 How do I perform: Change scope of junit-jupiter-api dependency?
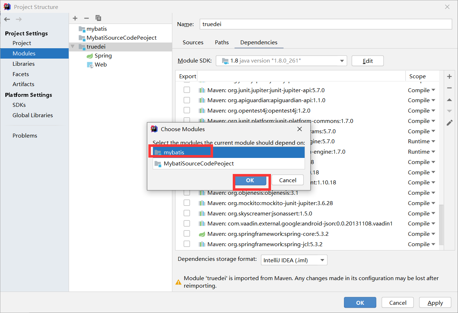click(422, 90)
